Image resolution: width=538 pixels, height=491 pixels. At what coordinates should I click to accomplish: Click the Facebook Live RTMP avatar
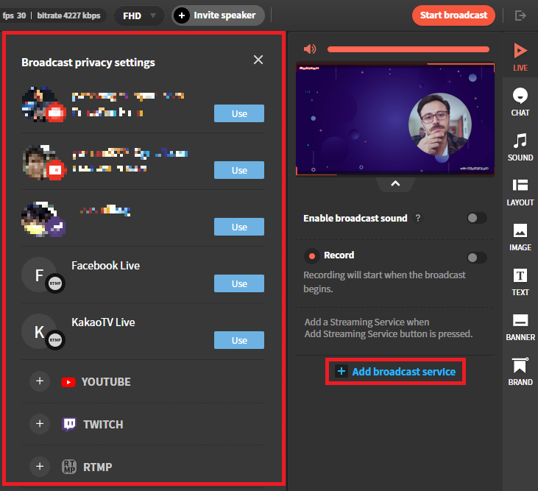(x=43, y=275)
